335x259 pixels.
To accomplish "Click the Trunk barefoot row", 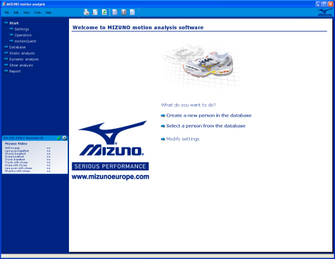I will click(27, 160).
